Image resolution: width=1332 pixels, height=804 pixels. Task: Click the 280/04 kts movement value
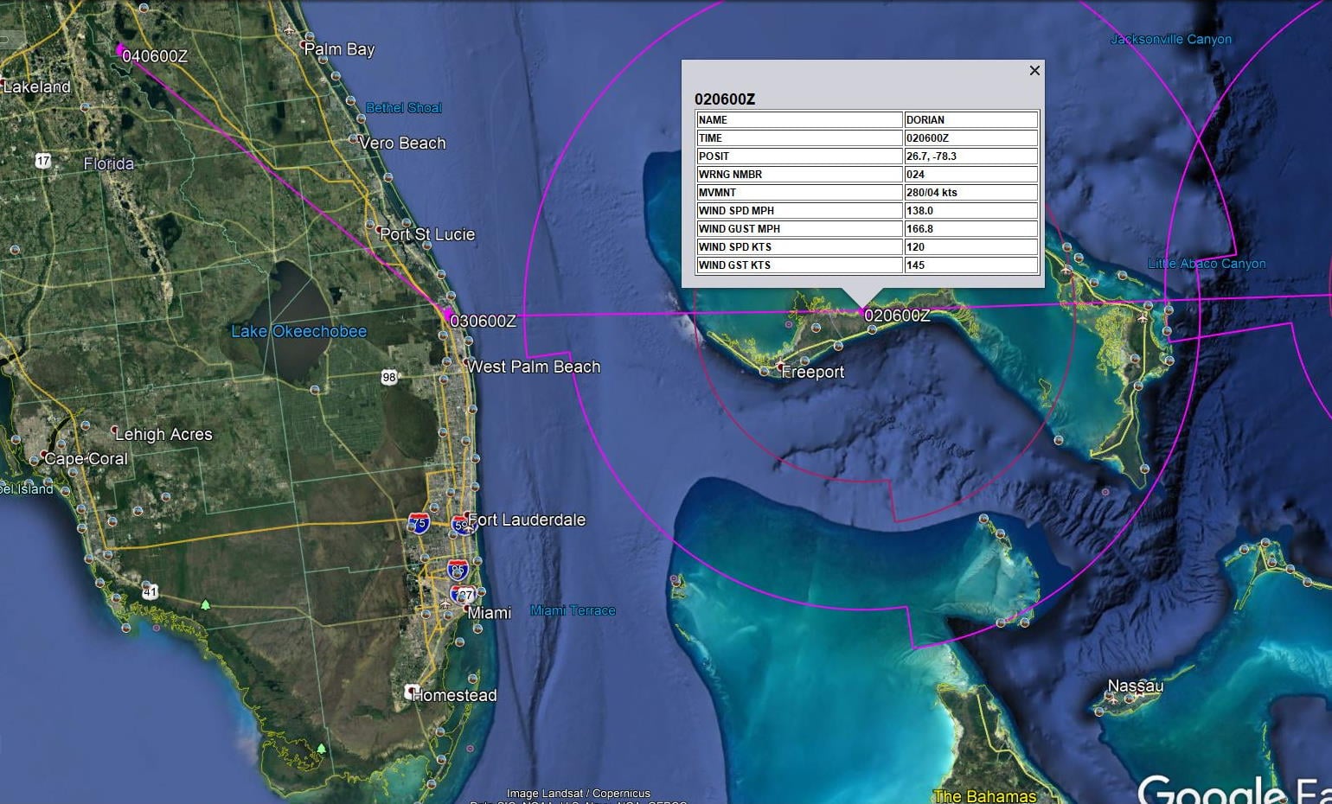pyautogui.click(x=970, y=193)
